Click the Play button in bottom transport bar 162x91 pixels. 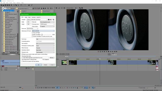tap(42, 88)
